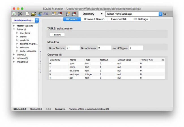The width and height of the screenshot is (184, 127).
Task: Select the 'sql' column row
Action: coord(107,78)
